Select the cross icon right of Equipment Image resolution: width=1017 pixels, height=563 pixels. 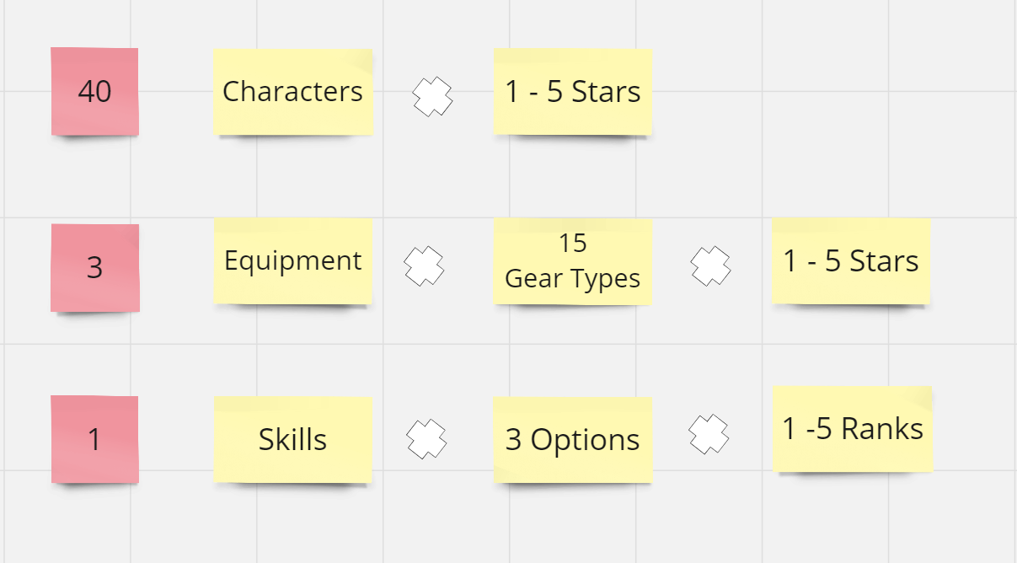pyautogui.click(x=424, y=266)
